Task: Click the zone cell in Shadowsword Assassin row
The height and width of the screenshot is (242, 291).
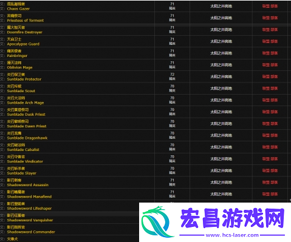Action: tap(221, 183)
